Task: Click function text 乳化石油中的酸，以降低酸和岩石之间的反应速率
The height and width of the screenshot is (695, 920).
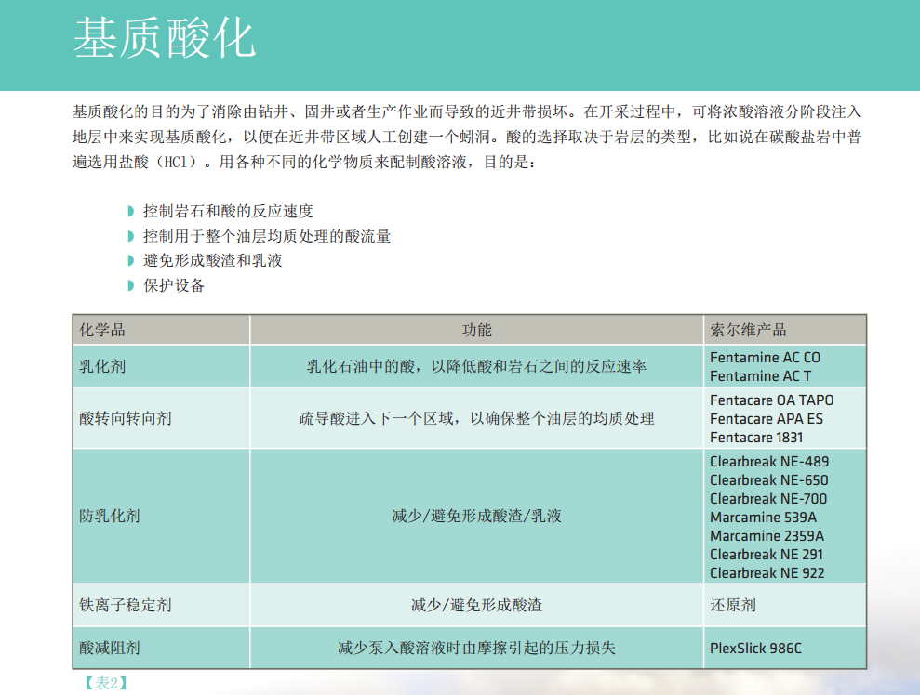Action: [x=476, y=366]
